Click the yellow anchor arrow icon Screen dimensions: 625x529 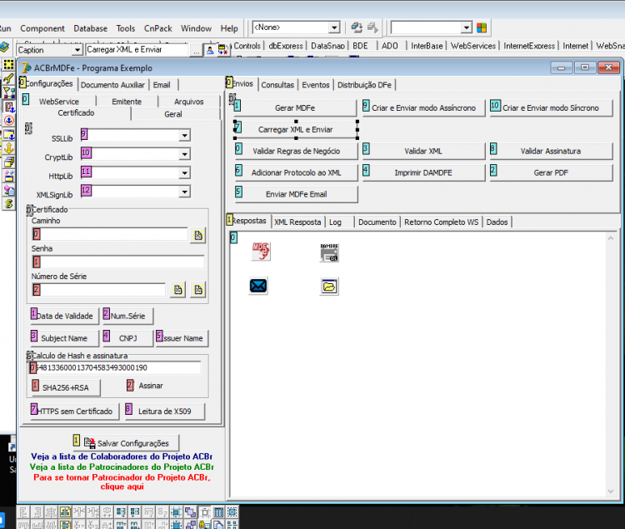pyautogui.click(x=9, y=148)
